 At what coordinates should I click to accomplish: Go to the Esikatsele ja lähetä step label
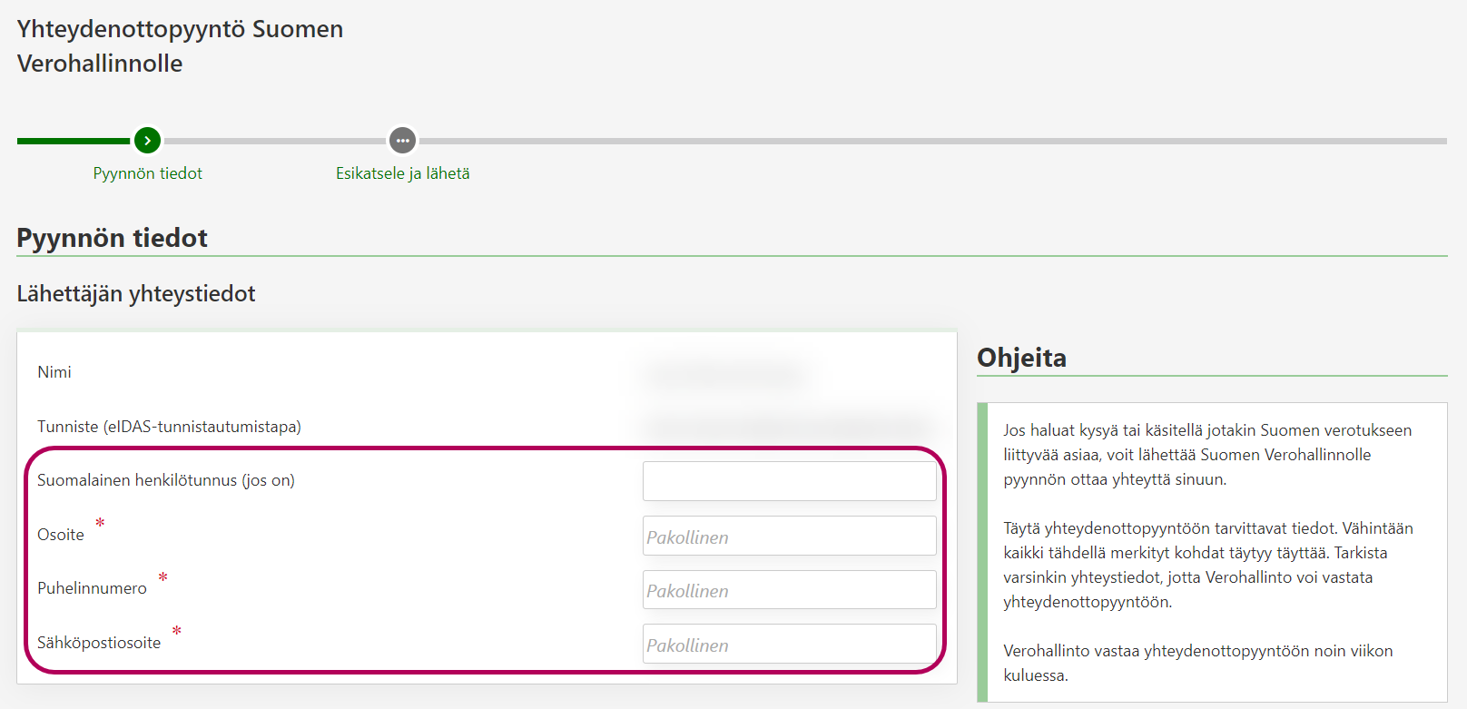(x=402, y=173)
